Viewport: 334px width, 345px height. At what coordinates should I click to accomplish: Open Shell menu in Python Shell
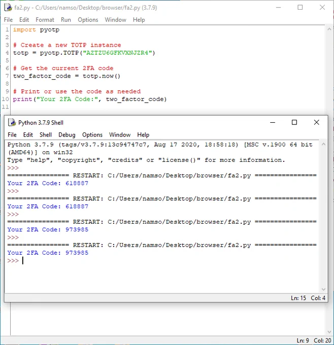[46, 134]
